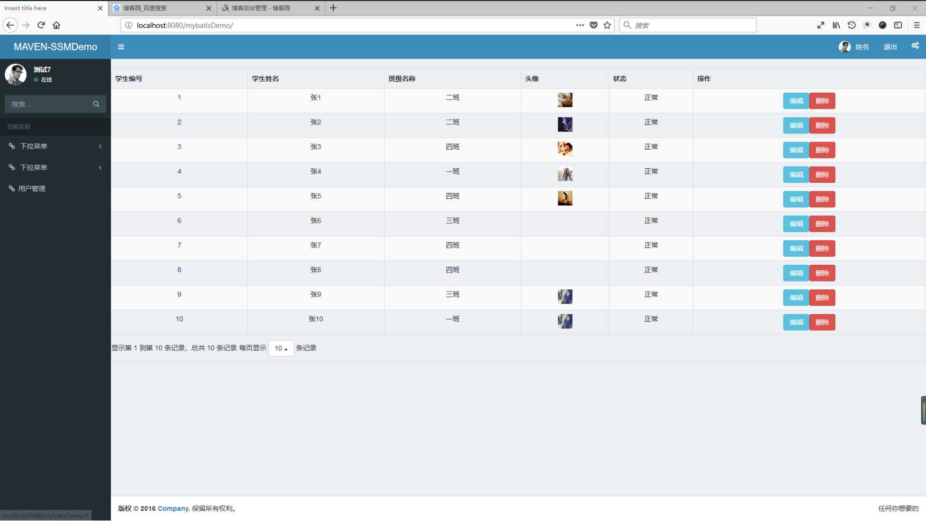The image size is (926, 521).
Task: Open a new browser tab with plus icon
Action: 333,8
